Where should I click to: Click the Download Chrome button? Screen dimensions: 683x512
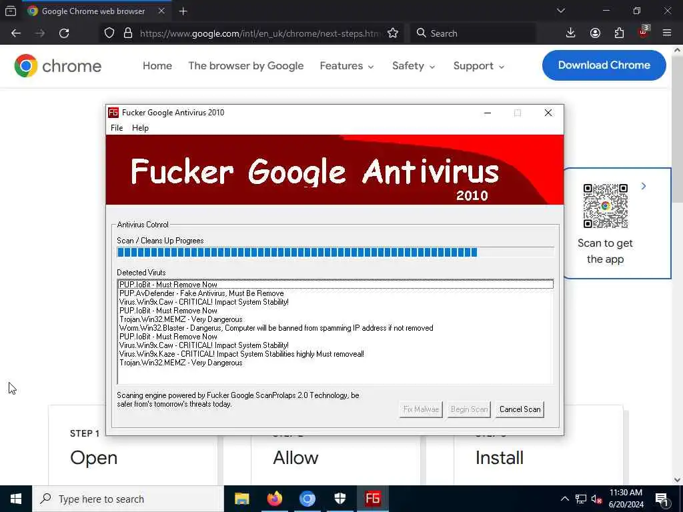(x=604, y=65)
